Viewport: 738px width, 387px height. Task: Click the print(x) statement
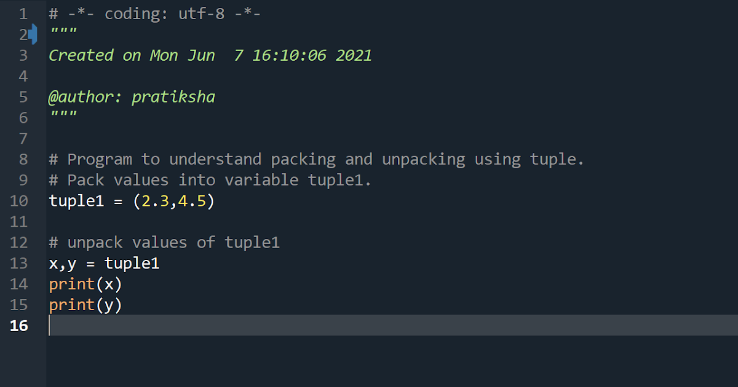pyautogui.click(x=86, y=284)
